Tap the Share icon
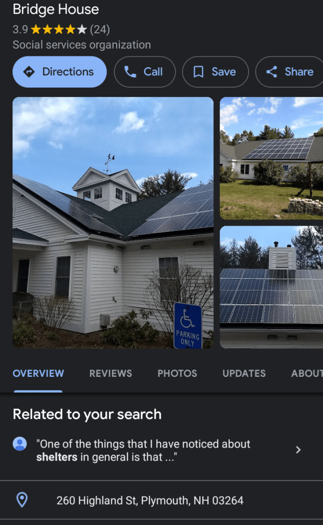This screenshot has width=323, height=525. (271, 72)
